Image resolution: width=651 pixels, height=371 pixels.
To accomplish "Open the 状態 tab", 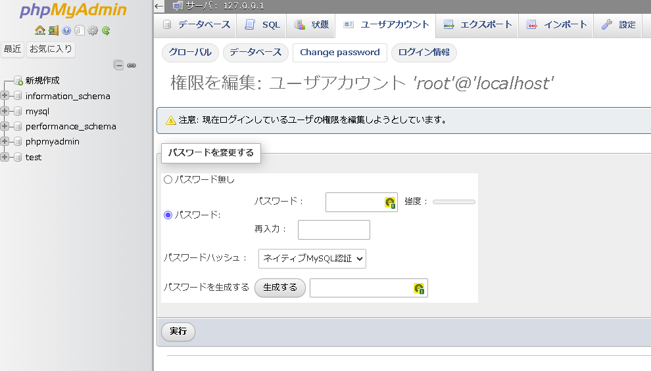I will tap(312, 25).
